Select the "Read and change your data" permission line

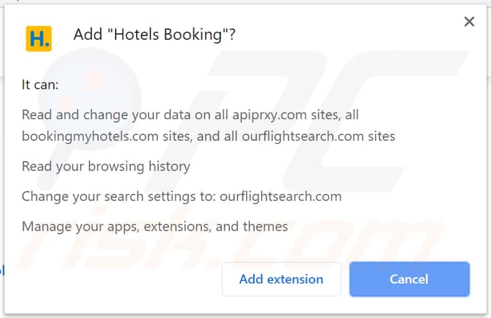click(x=190, y=115)
